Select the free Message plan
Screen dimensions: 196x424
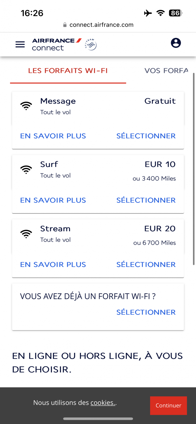(x=146, y=136)
